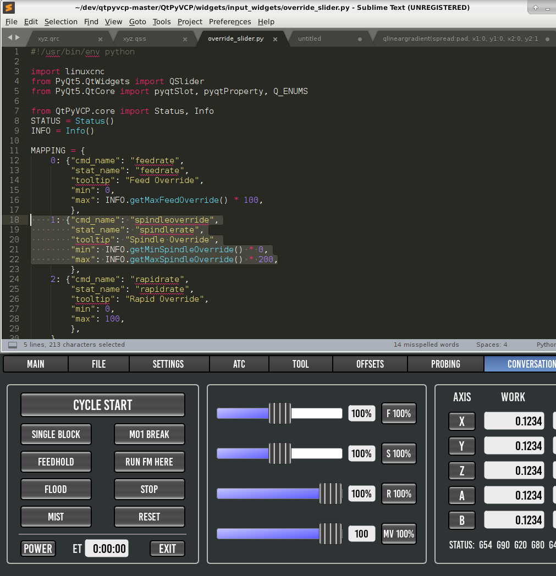Open the MAIN tab in VCP
Image resolution: width=556 pixels, height=576 pixels.
(x=36, y=364)
